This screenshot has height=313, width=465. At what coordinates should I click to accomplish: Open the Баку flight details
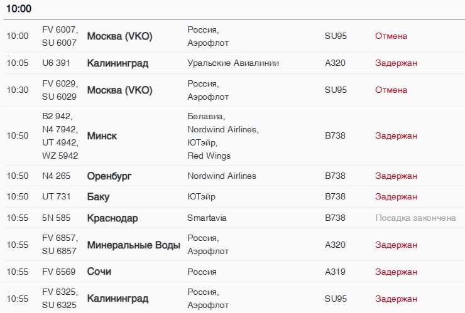pyautogui.click(x=98, y=197)
